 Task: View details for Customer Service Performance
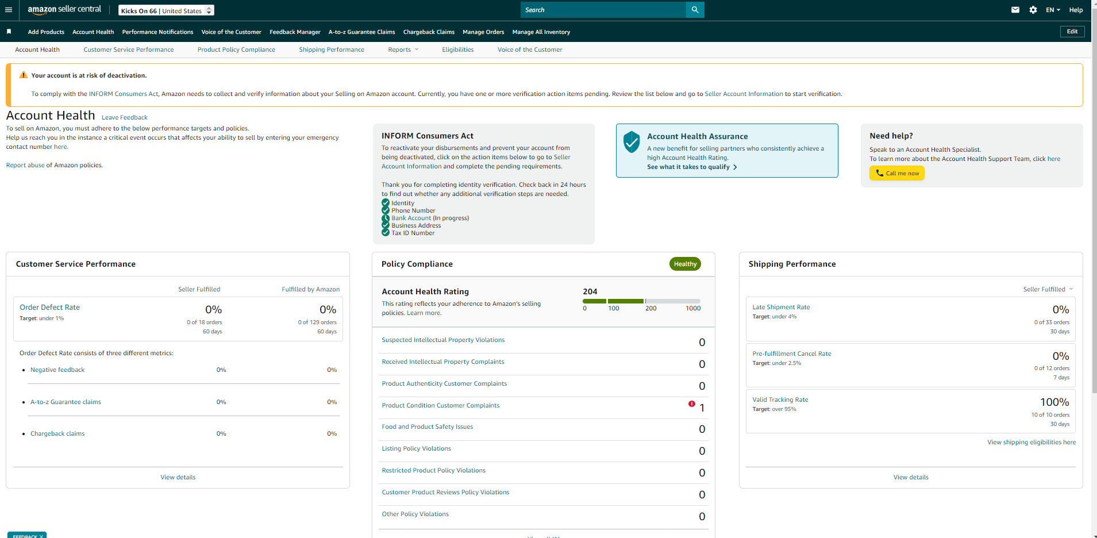pyautogui.click(x=178, y=478)
